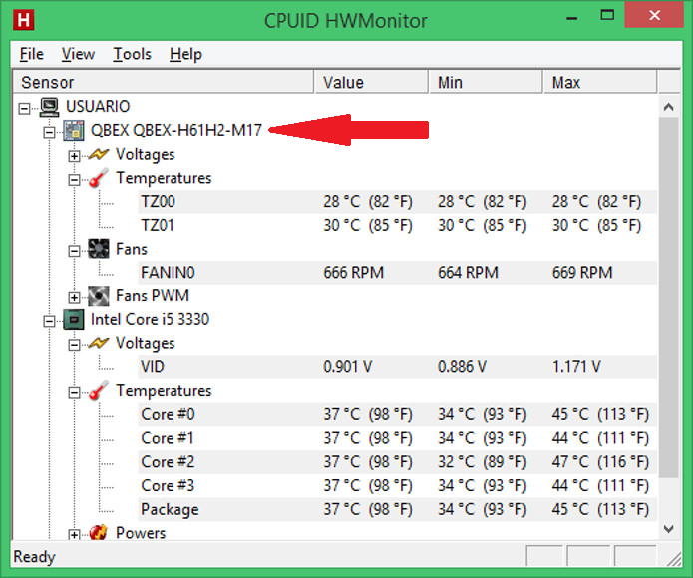Minimize the HWMonitor window
The image size is (693, 578).
click(x=572, y=18)
